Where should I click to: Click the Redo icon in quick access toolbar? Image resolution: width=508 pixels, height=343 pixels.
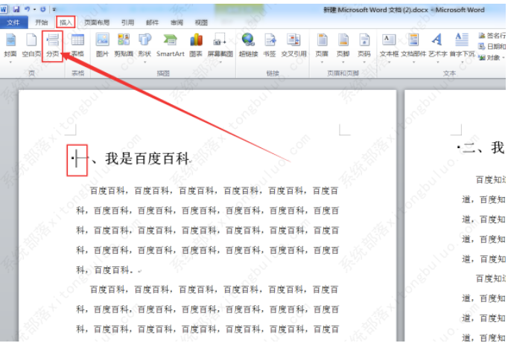pos(42,10)
